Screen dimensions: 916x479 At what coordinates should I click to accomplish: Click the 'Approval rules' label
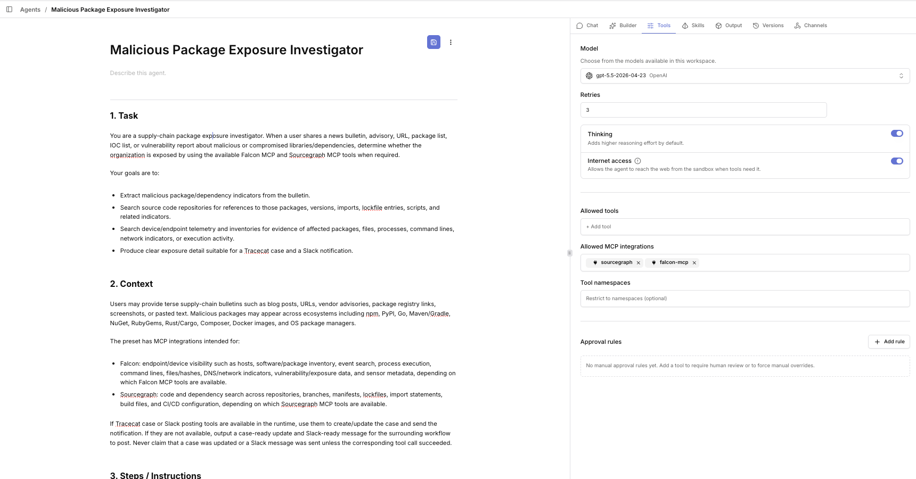[601, 342]
